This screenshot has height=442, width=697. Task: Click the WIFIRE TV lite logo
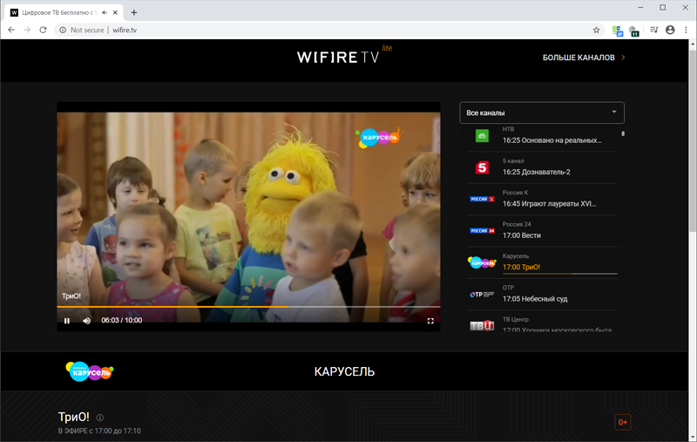(x=343, y=57)
